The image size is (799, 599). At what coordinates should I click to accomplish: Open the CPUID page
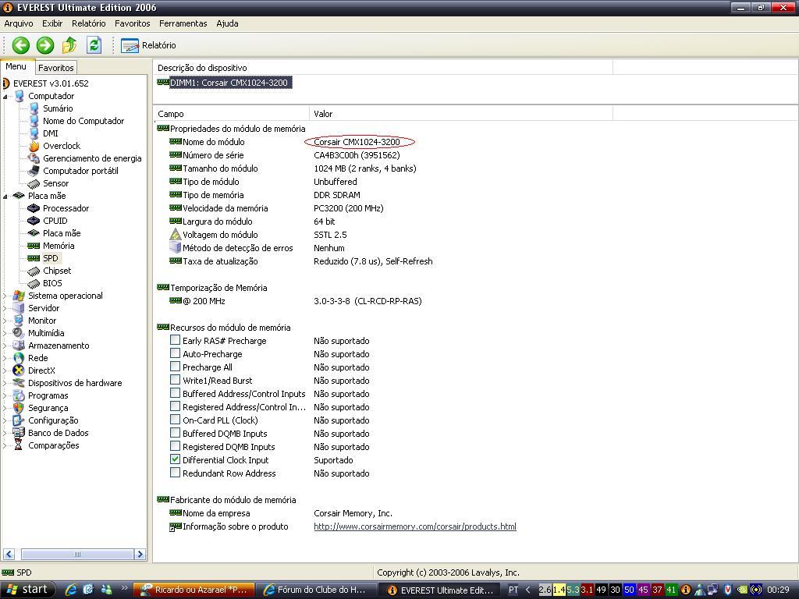55,221
